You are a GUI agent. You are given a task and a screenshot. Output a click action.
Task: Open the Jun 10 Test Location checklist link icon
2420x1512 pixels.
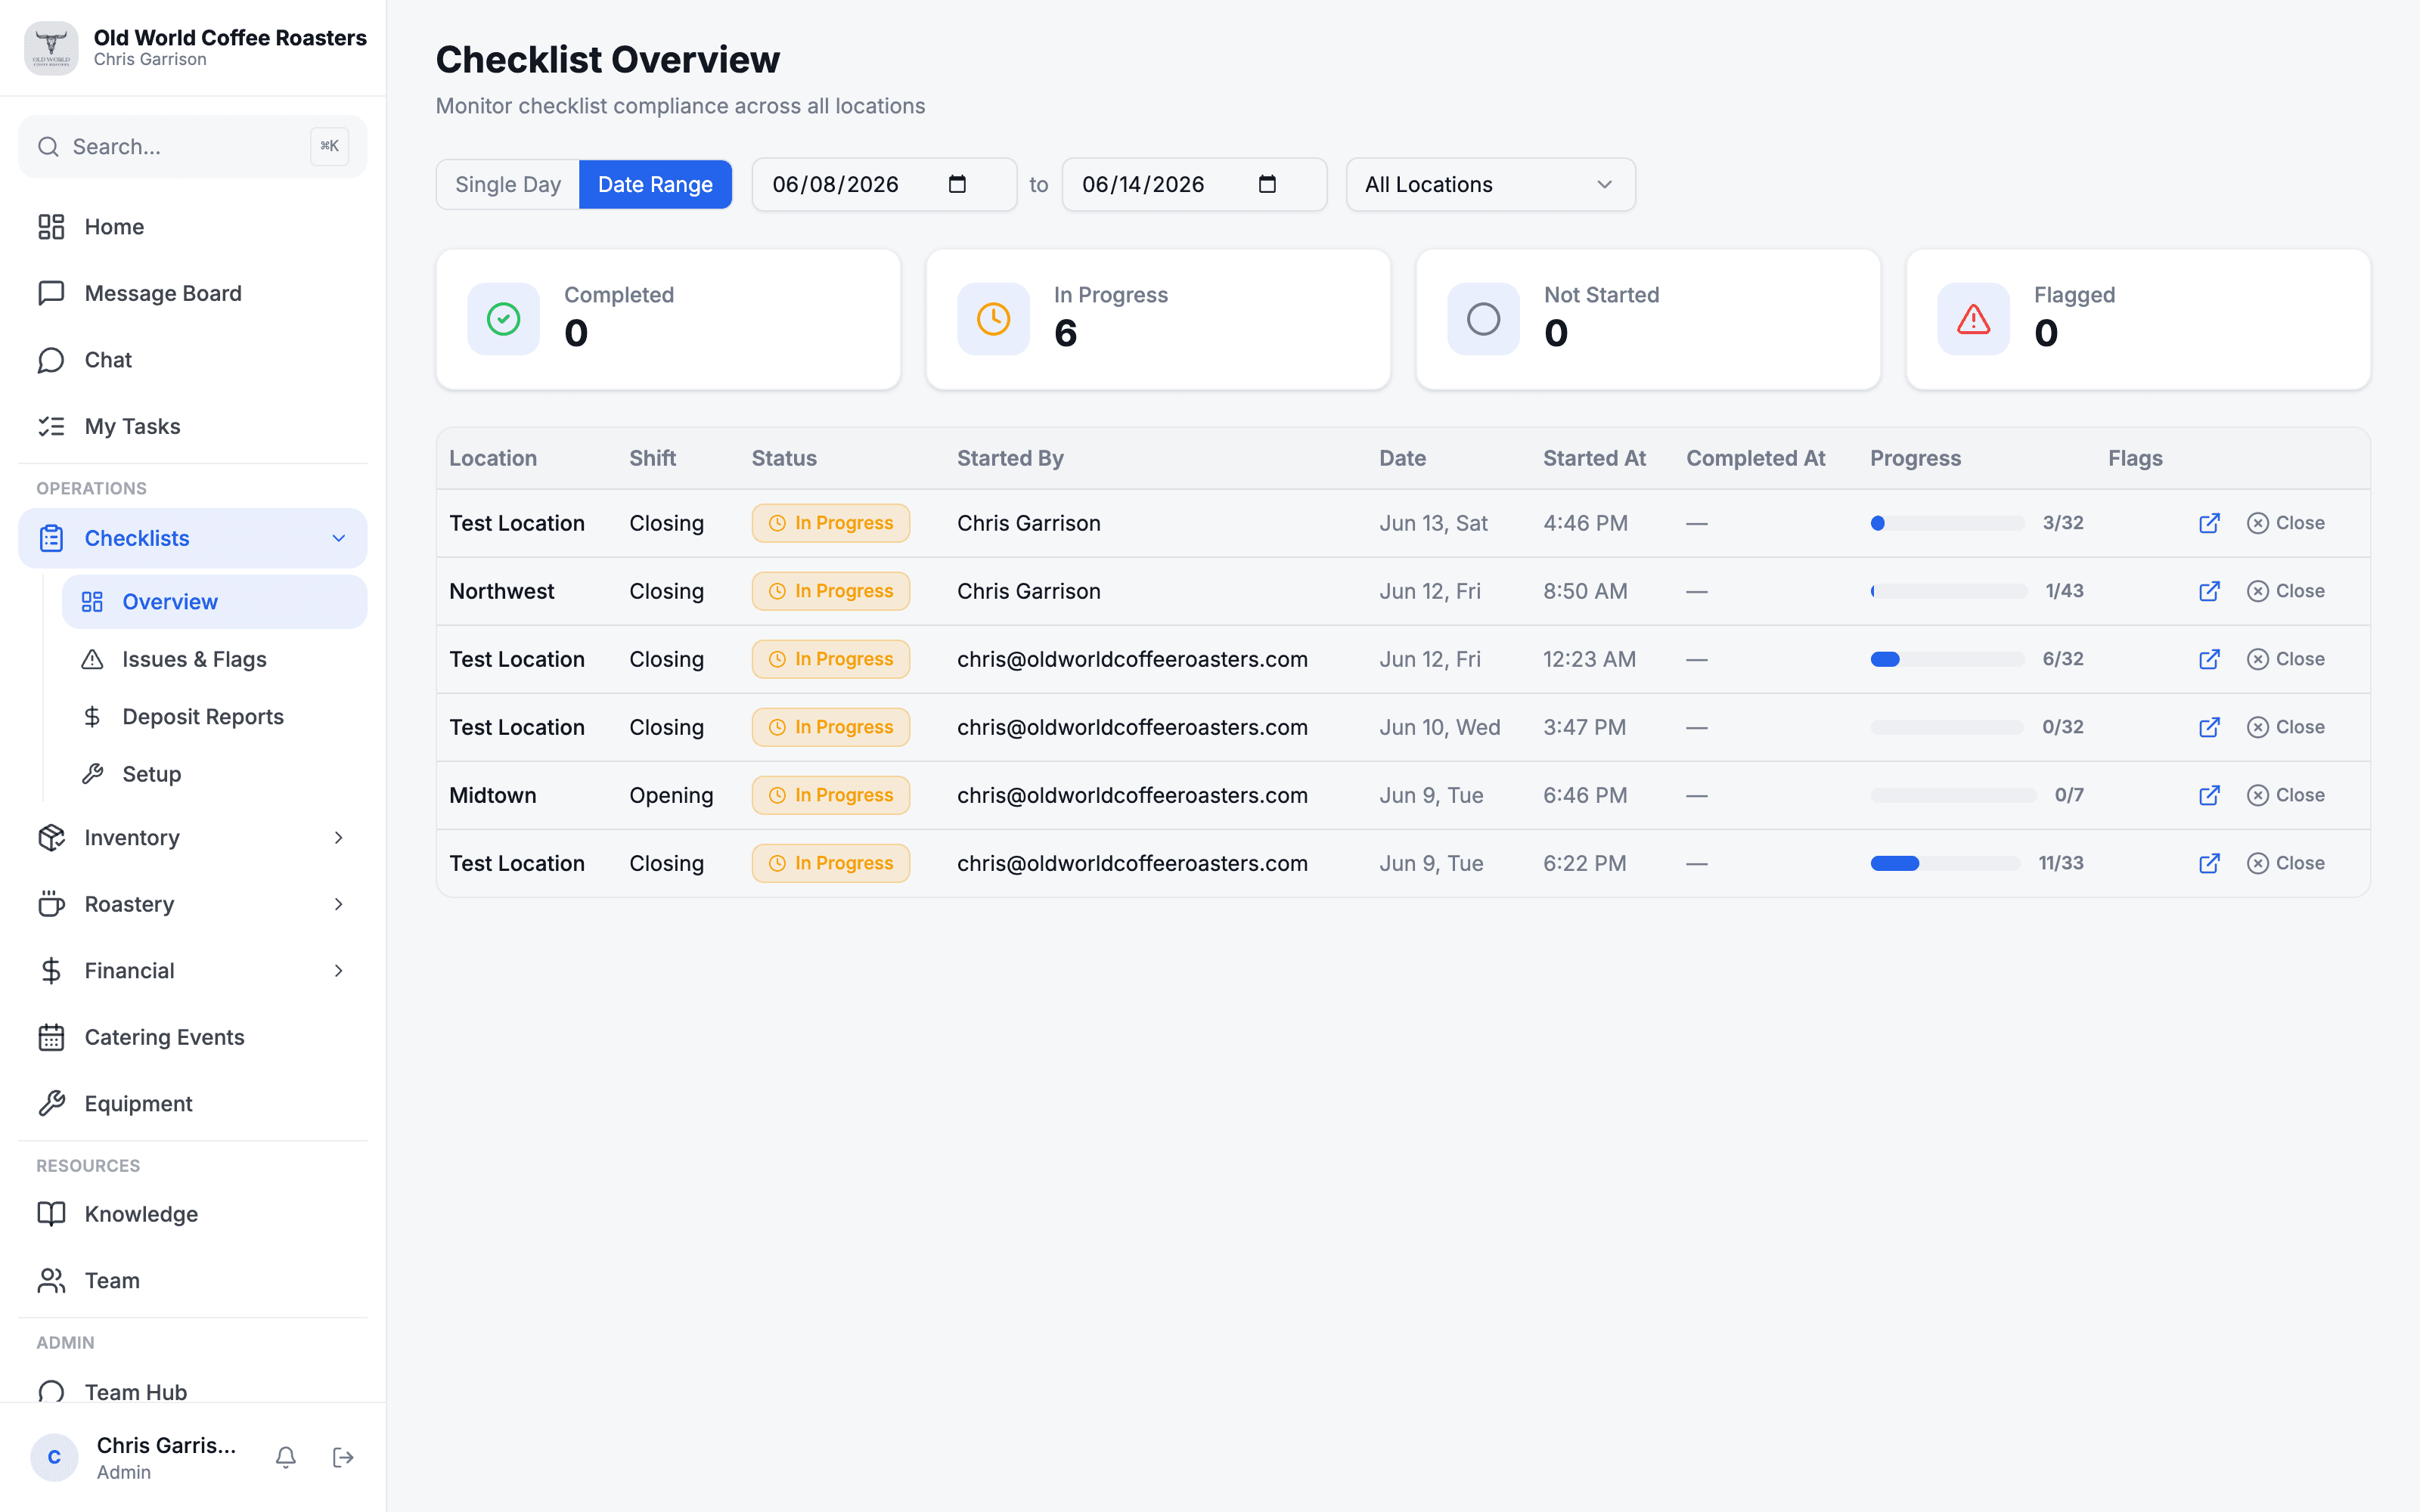click(x=2209, y=727)
